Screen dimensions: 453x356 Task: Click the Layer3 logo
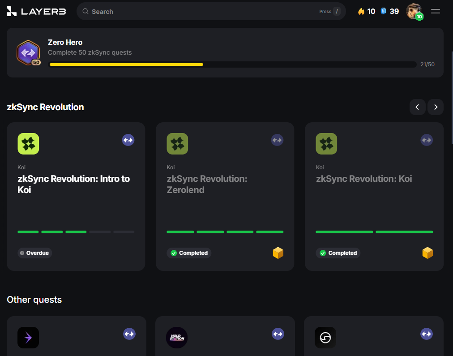[36, 11]
